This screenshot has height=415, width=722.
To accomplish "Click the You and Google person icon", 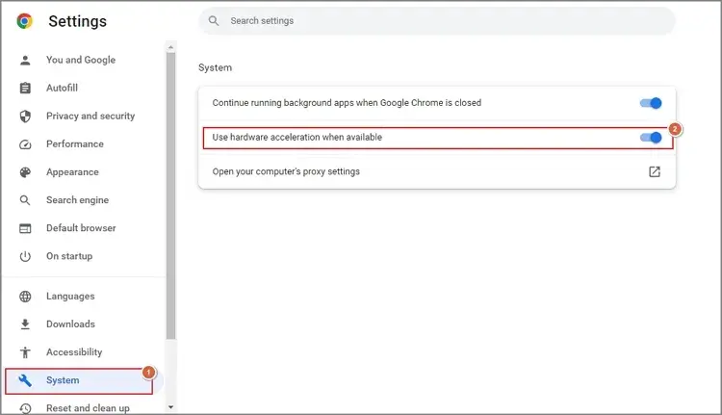I will pos(25,60).
